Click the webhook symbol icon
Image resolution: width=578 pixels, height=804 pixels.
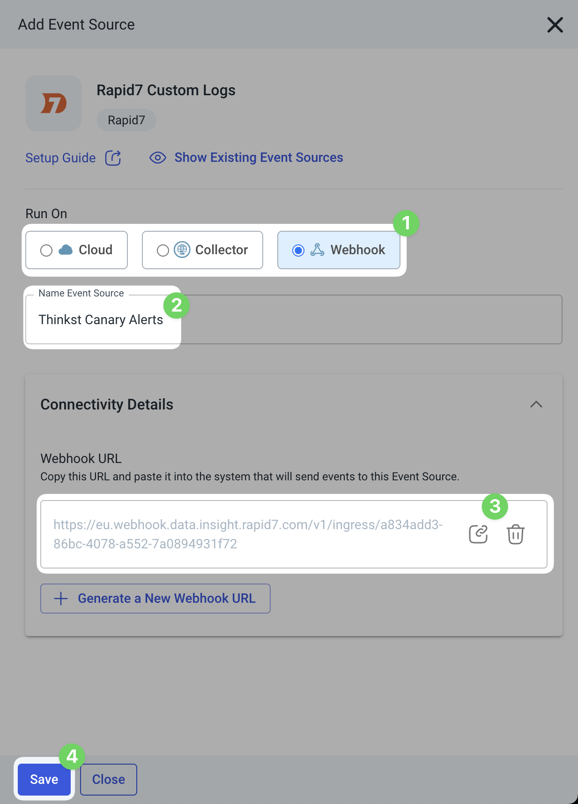317,250
